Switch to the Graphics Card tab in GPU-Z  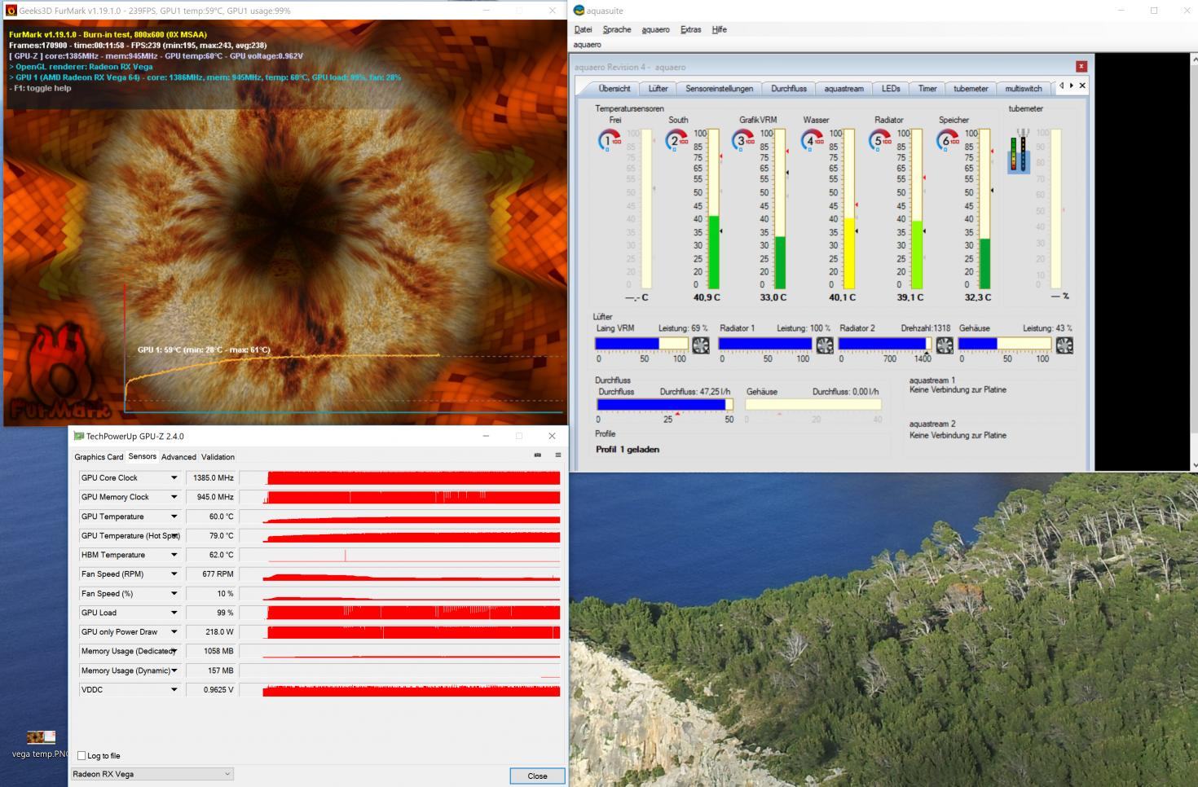99,457
